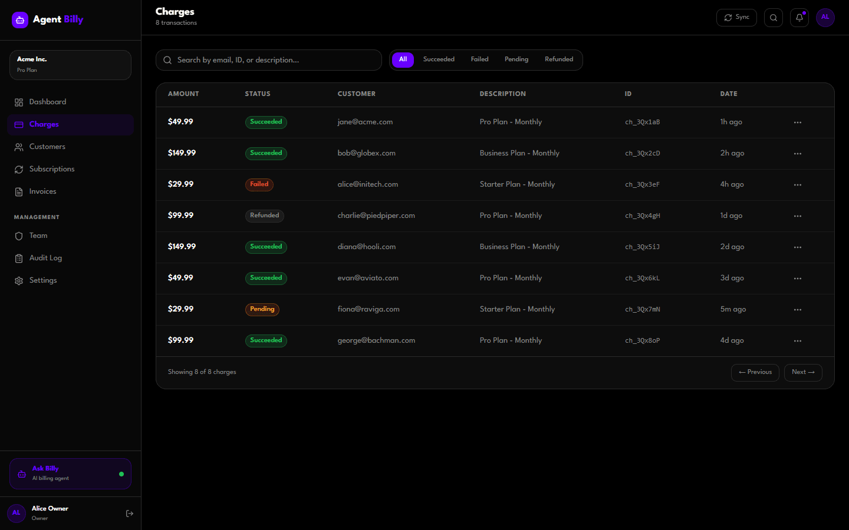Select the Pending filter tab
Viewport: 849px width, 530px height.
pos(516,59)
